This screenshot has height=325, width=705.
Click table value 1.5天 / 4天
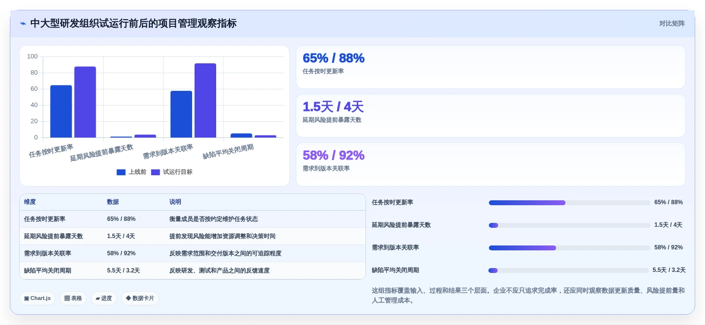121,236
